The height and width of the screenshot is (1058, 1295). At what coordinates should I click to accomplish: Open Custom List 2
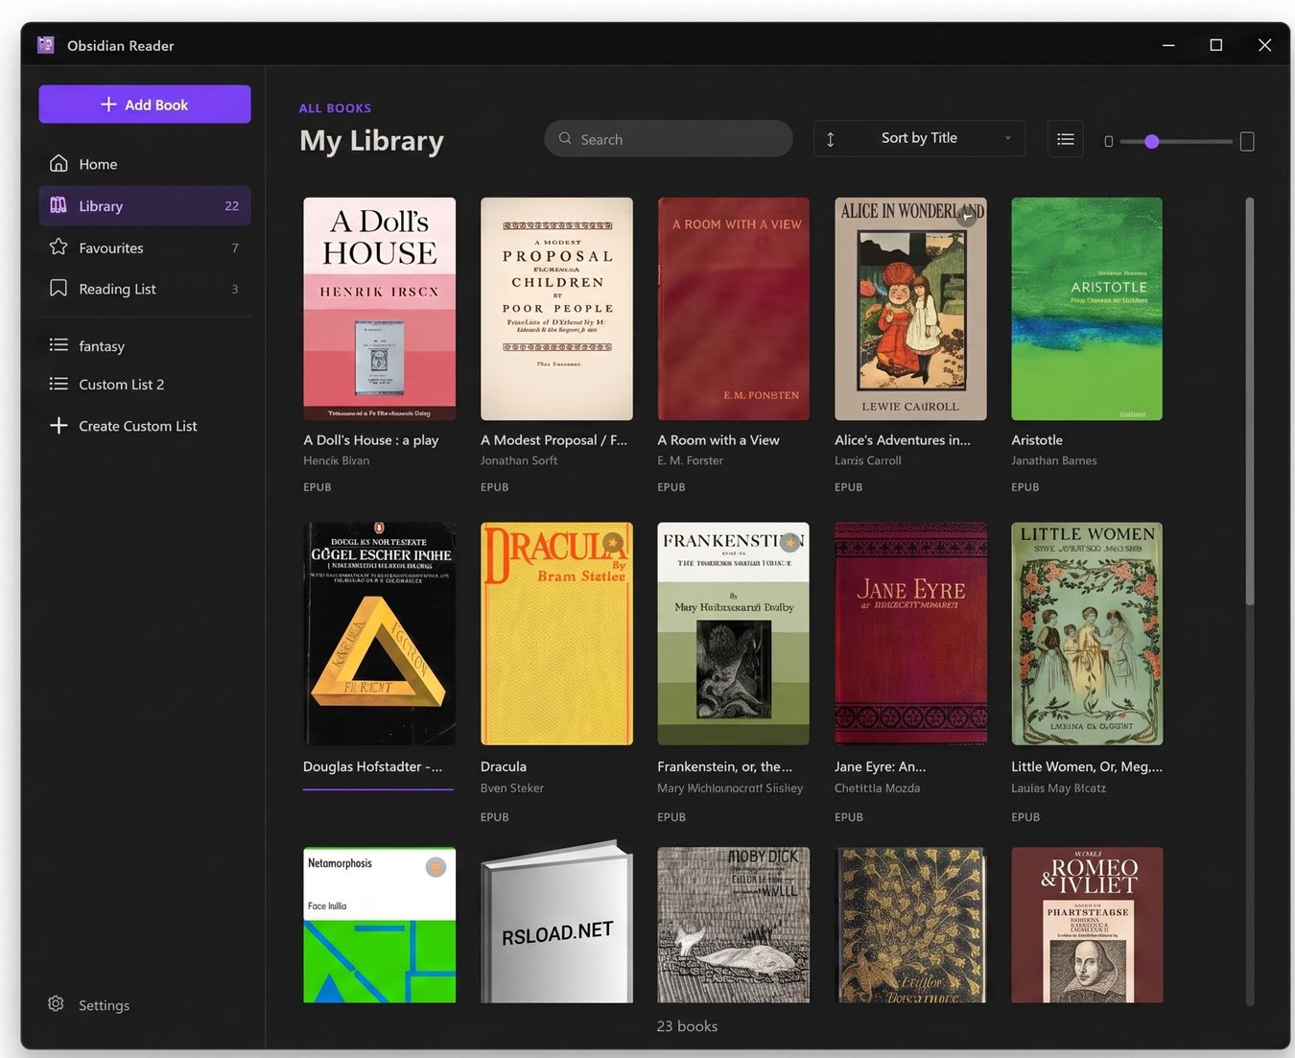click(x=145, y=385)
